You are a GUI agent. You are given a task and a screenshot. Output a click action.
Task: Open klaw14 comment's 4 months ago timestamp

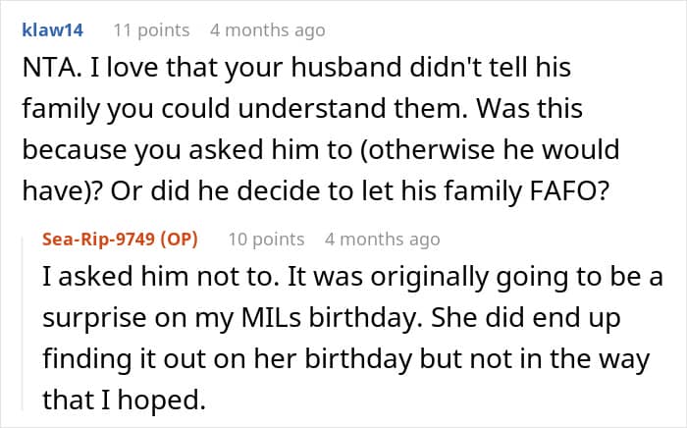pos(268,30)
